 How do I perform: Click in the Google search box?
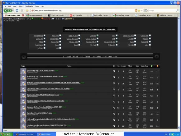pyautogui.click(x=162, y=11)
